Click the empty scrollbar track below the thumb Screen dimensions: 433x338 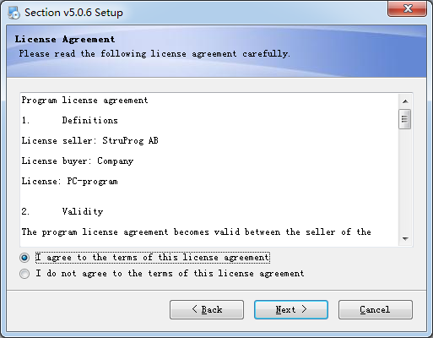[405, 180]
